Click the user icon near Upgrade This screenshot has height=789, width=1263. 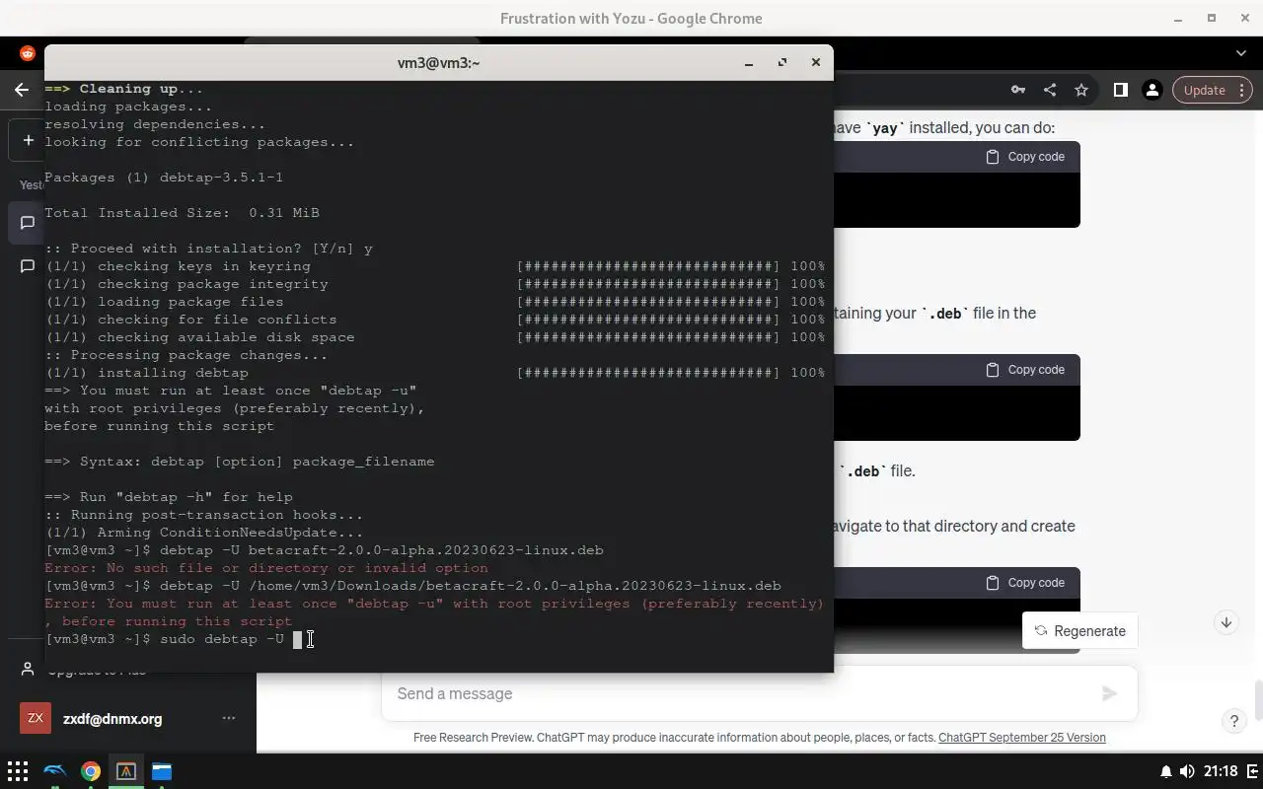coord(28,670)
